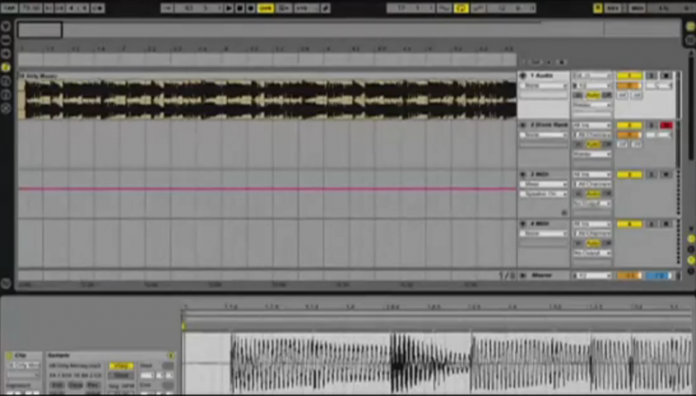Image resolution: width=696 pixels, height=396 pixels.
Task: Unfold the 1 Audio track
Action: [523, 76]
